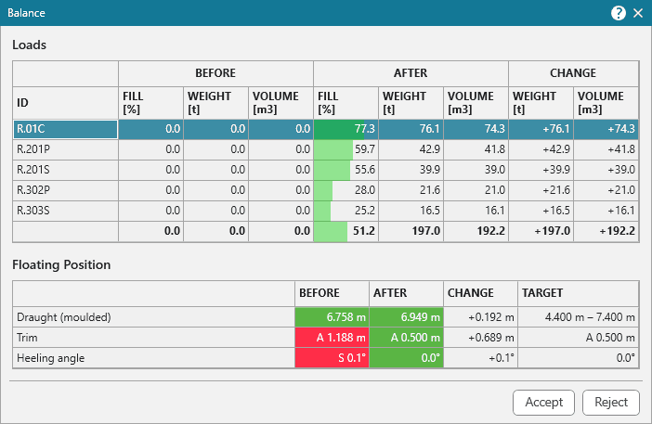
Task: Click the 25.2 fill bar for R.303S
Action: pos(346,210)
